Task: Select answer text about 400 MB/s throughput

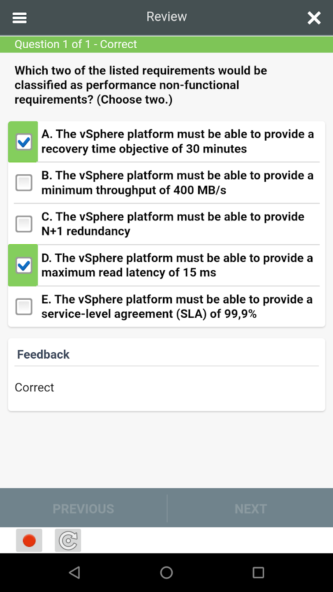Action: pyautogui.click(x=178, y=183)
